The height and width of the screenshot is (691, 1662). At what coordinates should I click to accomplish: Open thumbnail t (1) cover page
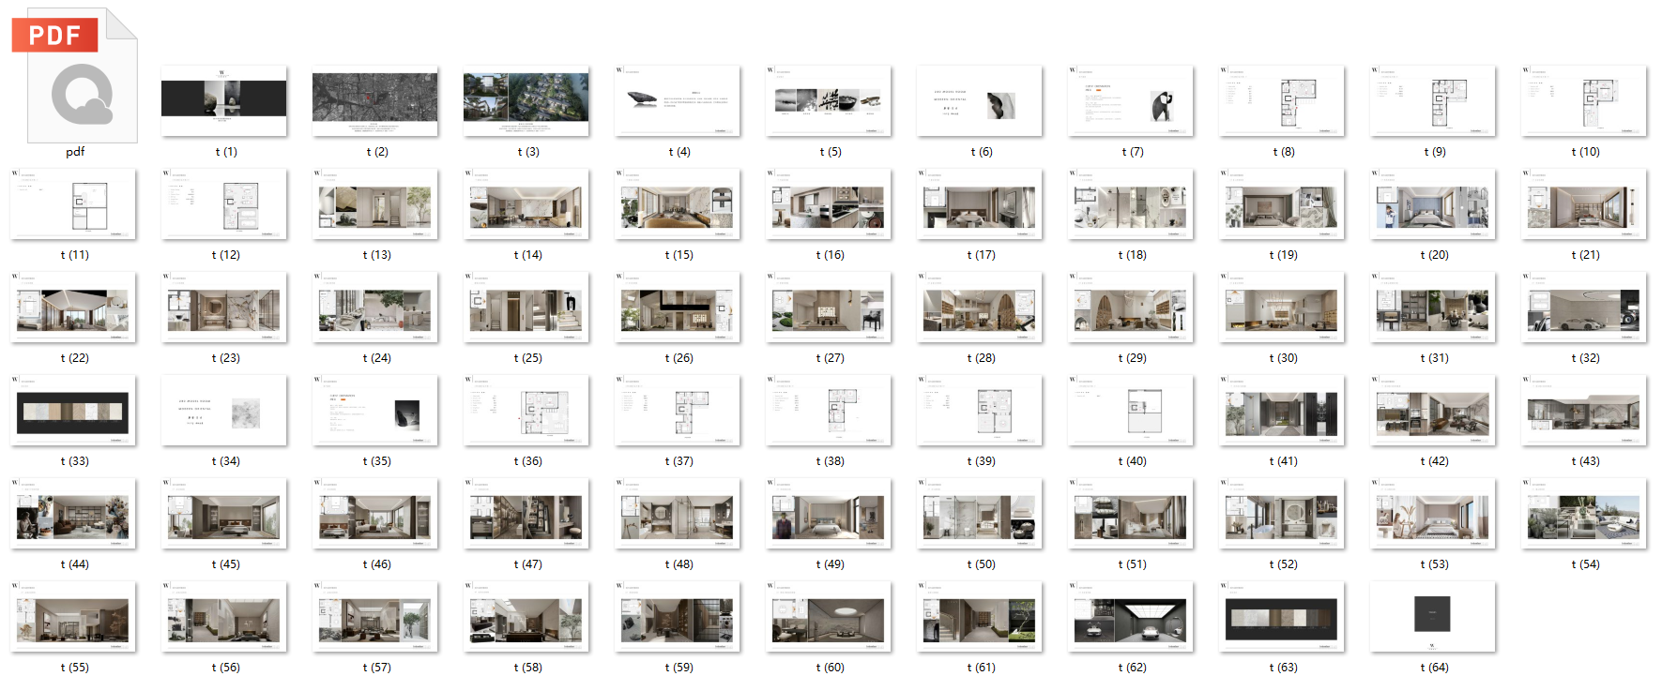pos(224,101)
